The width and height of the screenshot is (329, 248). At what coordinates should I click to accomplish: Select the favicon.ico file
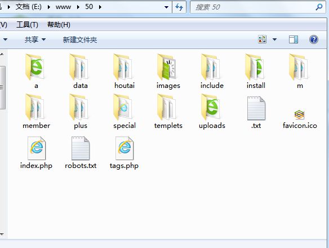(x=299, y=114)
